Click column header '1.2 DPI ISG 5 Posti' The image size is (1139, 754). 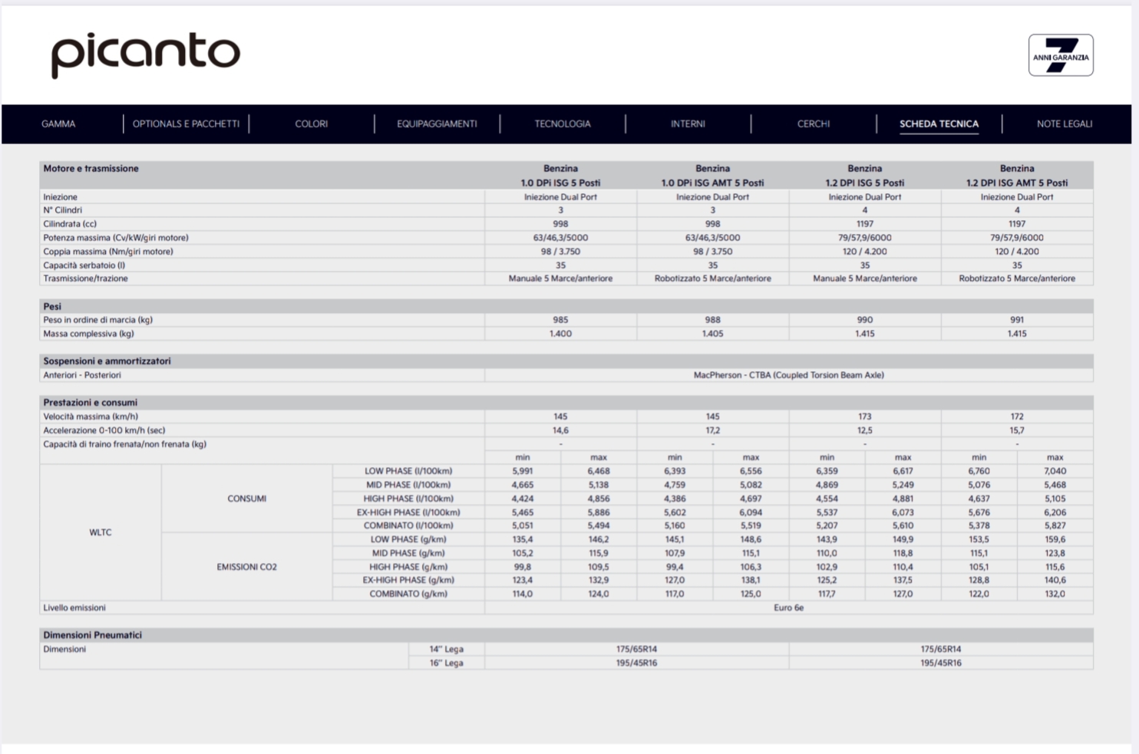865,183
